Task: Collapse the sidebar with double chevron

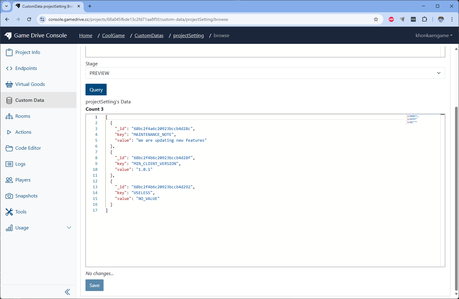Action: 67,292
